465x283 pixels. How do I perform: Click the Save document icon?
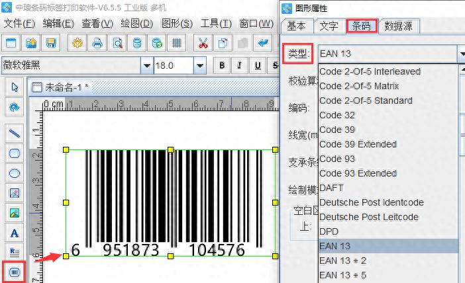coord(51,44)
